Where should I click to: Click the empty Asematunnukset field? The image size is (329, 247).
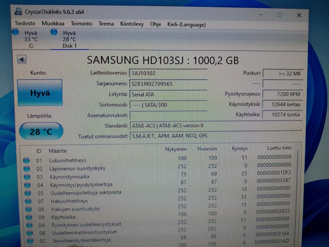point(168,115)
